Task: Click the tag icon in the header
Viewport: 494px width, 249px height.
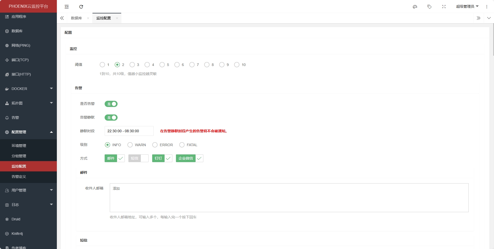Action: (429, 6)
